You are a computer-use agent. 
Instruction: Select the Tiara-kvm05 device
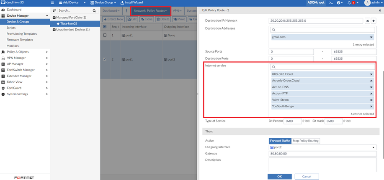(x=75, y=24)
